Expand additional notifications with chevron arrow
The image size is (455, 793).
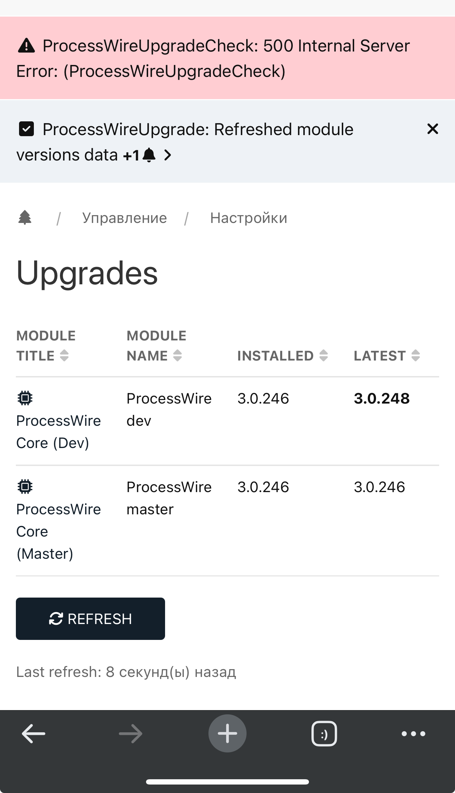click(x=168, y=155)
